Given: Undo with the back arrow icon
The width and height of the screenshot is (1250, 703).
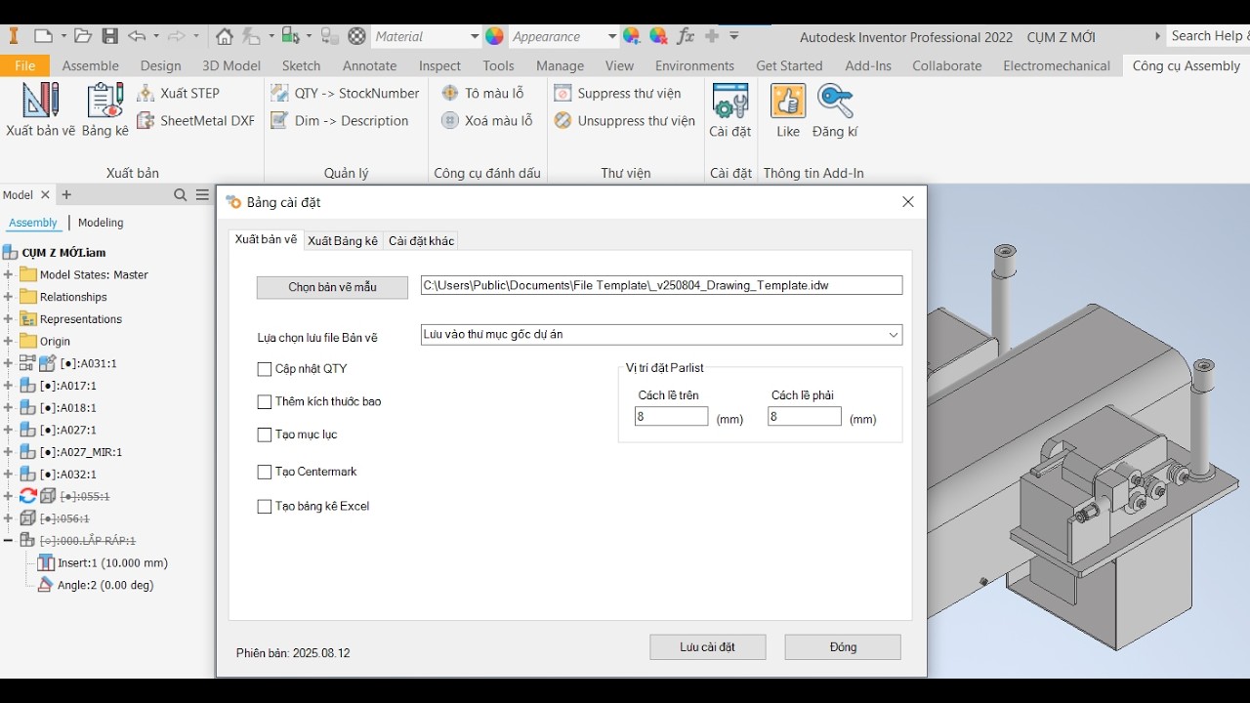Looking at the screenshot, I should tap(136, 36).
